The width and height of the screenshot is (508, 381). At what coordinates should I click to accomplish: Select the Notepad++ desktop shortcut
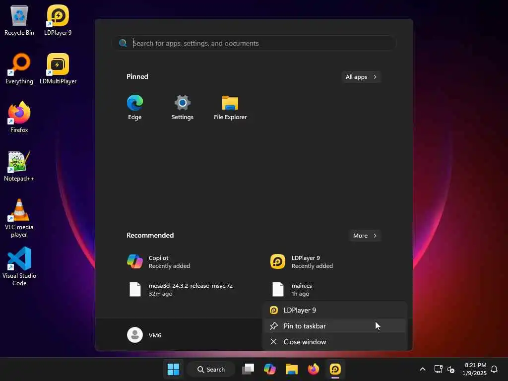point(19,166)
